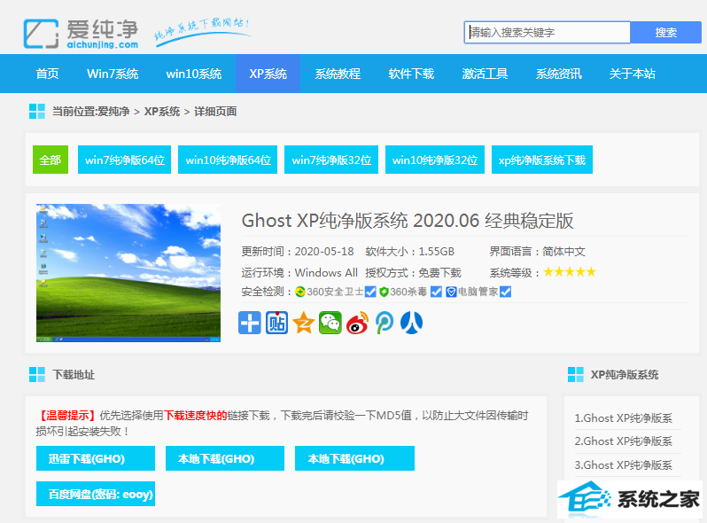Share to Tencent Weibo icon
707x523 pixels.
point(385,323)
